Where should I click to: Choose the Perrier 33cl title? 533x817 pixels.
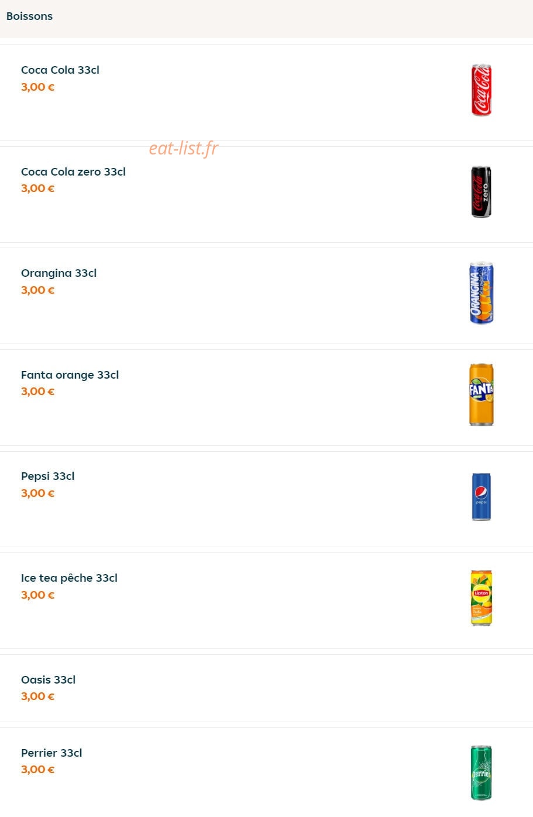coord(51,753)
